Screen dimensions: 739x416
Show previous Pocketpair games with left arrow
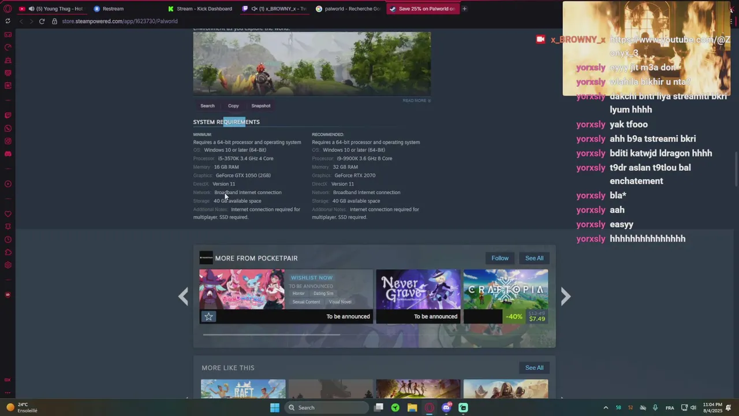[x=183, y=296]
